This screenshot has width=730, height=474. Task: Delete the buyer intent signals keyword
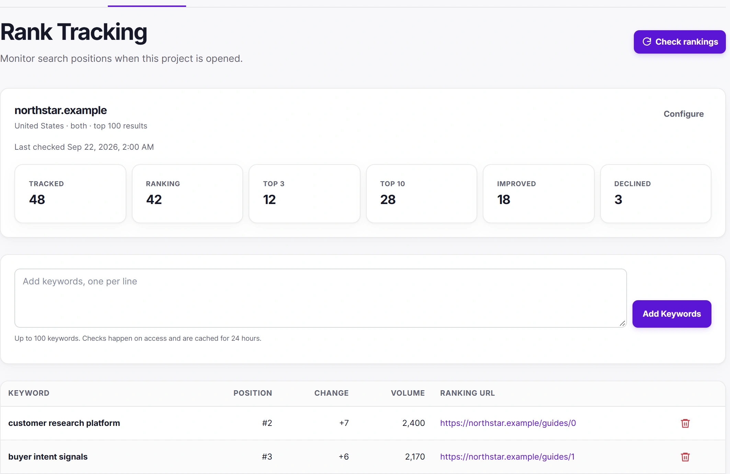click(685, 457)
